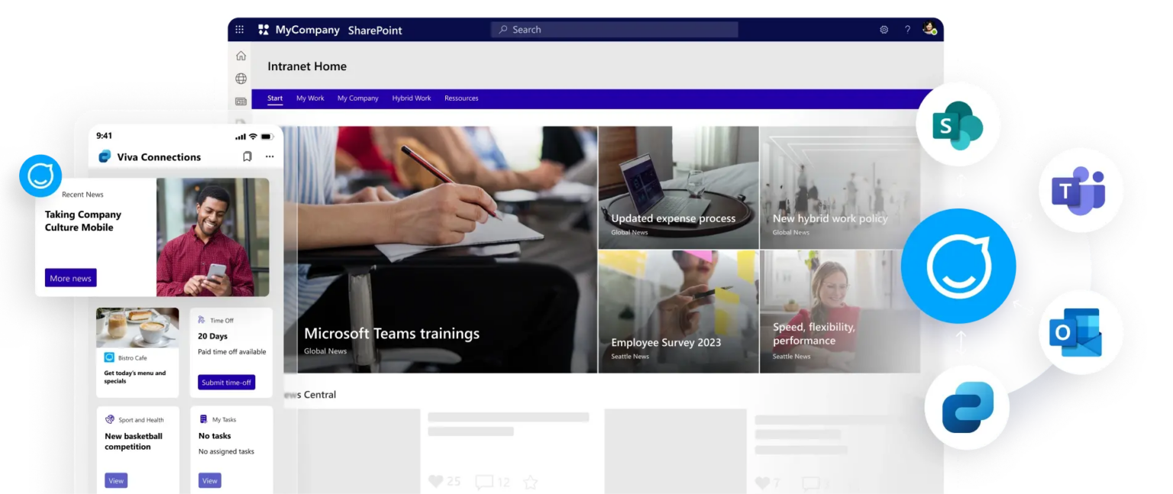Like the Microsoft Teams trainings post
Screen dimensions: 1173x494
pos(436,481)
